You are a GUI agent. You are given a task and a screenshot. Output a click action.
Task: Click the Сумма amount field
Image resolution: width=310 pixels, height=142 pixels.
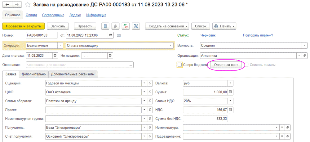(206, 92)
